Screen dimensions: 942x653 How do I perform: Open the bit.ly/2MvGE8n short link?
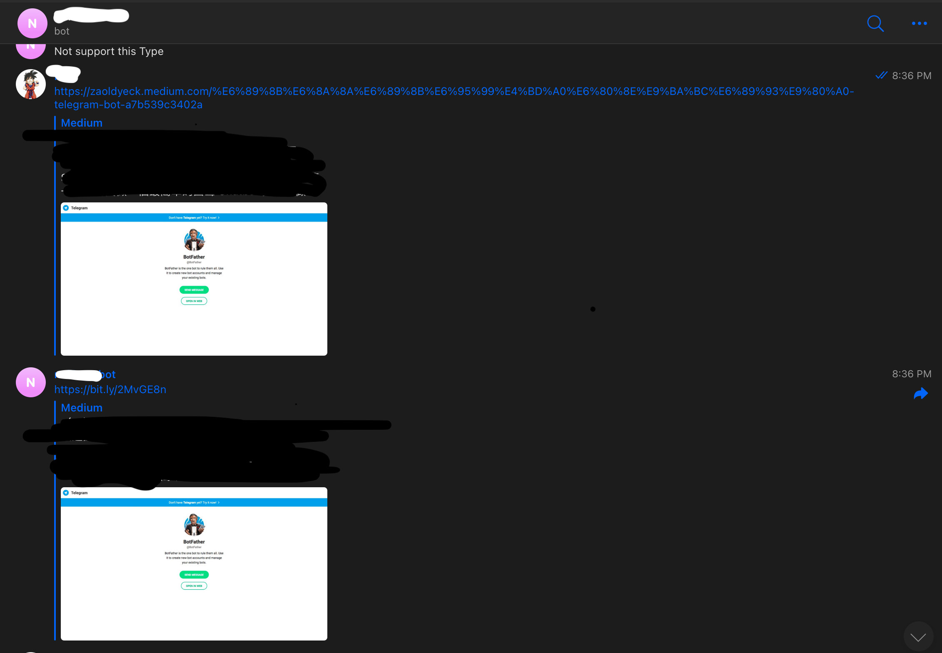pos(110,390)
